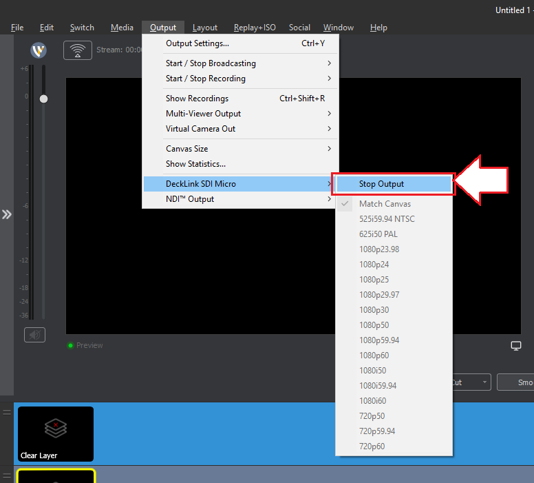Select 1080i60 output format

coord(394,401)
